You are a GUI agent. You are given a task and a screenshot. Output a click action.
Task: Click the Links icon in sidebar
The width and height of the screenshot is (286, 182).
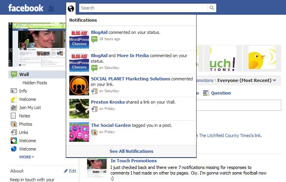tap(14, 132)
